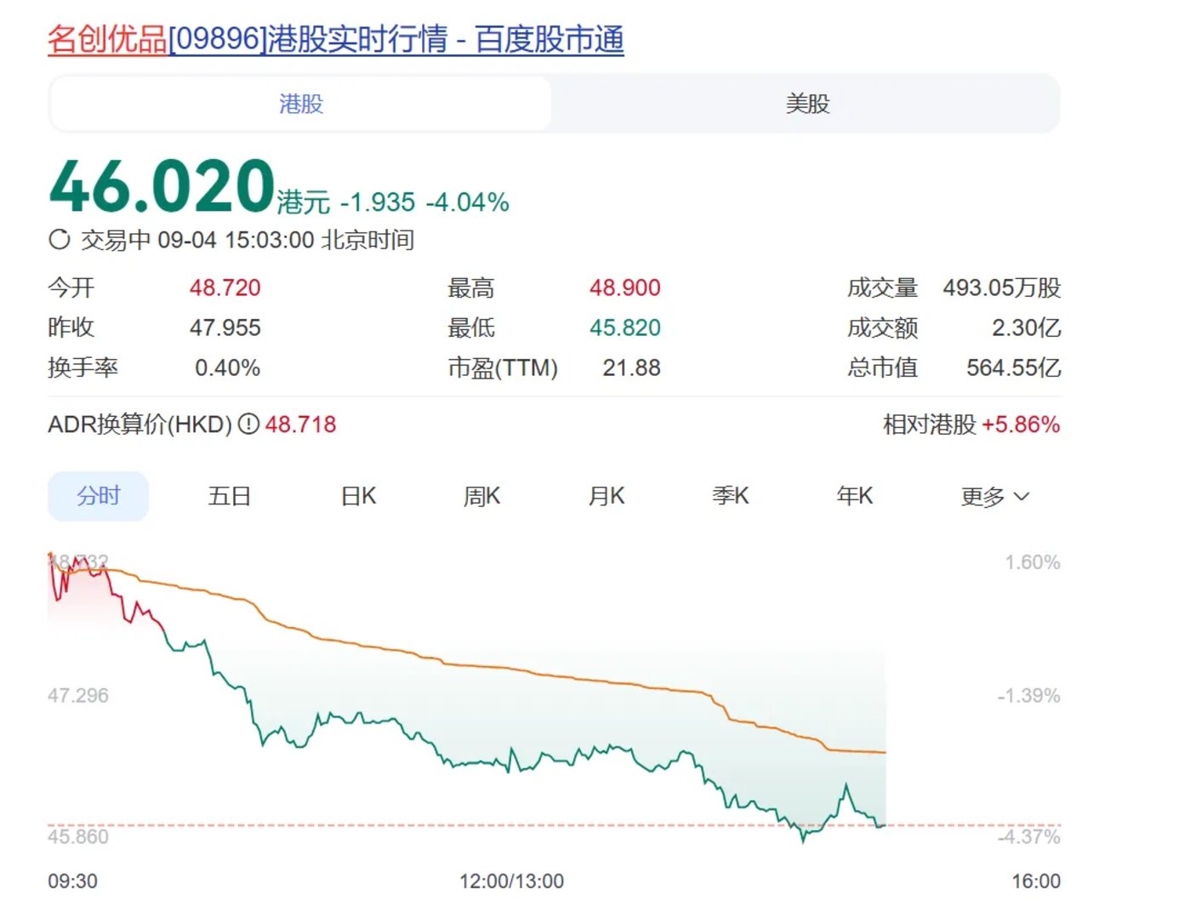Click the -4.37% percent axis label

pyautogui.click(x=1029, y=836)
